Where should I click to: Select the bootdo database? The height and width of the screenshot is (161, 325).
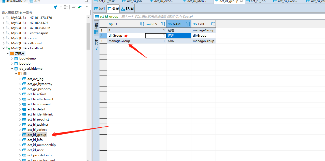[x=25, y=64]
